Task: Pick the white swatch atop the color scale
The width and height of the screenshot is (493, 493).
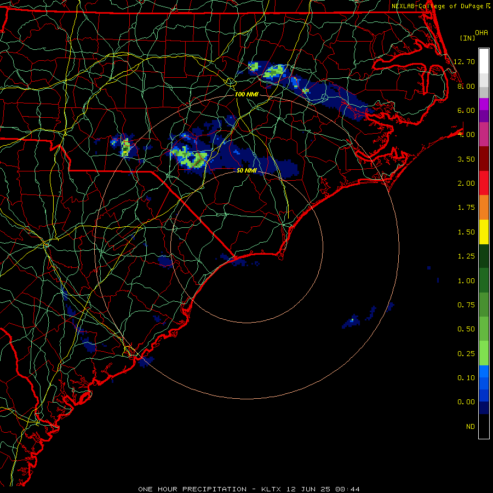Action: [x=484, y=61]
